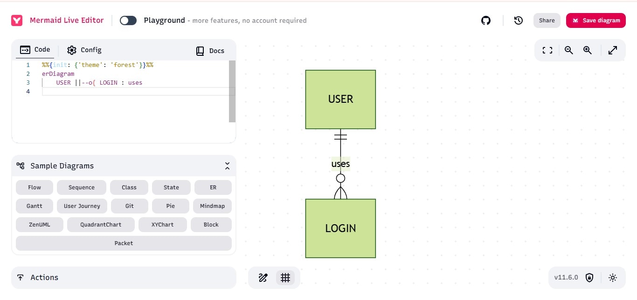Load the Mindmap sample diagram
The image size is (637, 300).
point(212,206)
